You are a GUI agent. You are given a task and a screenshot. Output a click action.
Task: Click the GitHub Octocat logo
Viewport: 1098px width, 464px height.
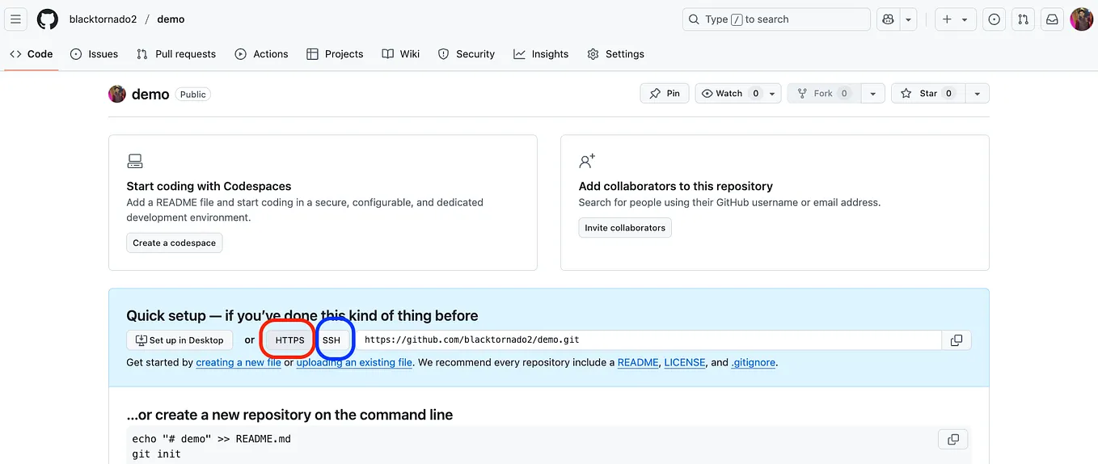click(48, 19)
